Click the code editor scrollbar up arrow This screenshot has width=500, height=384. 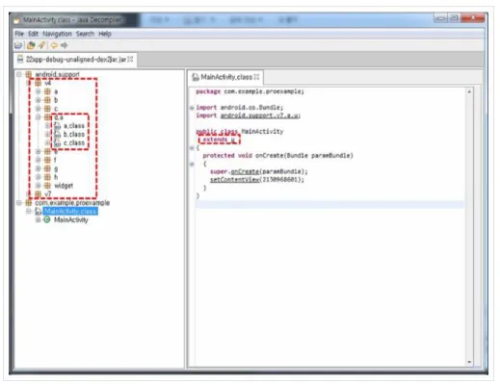pos(469,91)
